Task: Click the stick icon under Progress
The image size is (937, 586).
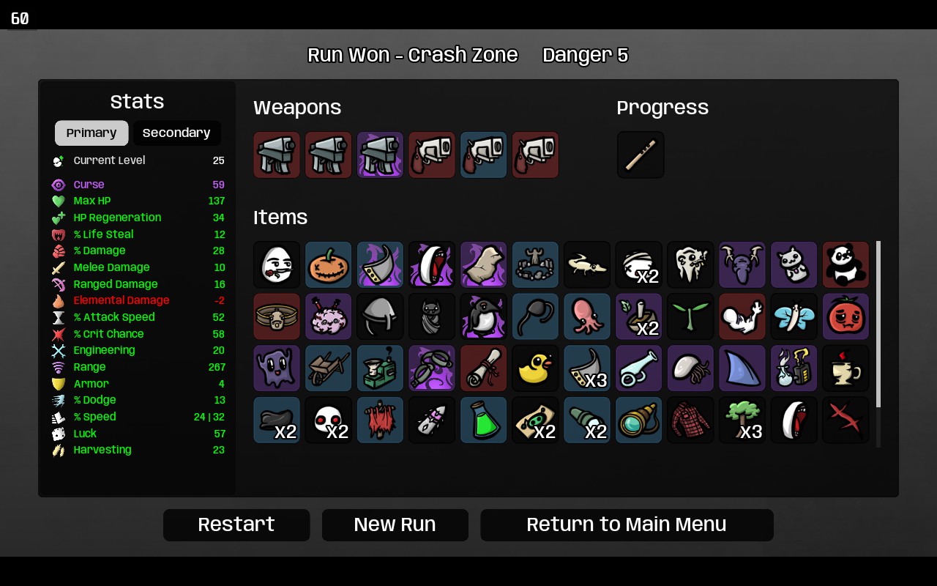Action: click(x=641, y=155)
